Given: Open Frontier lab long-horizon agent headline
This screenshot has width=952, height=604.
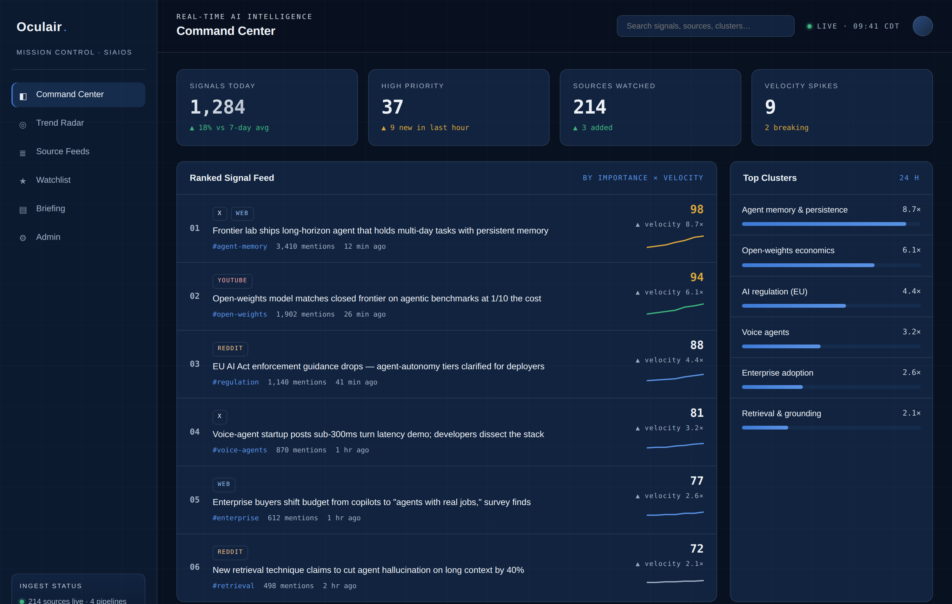Looking at the screenshot, I should click(380, 230).
